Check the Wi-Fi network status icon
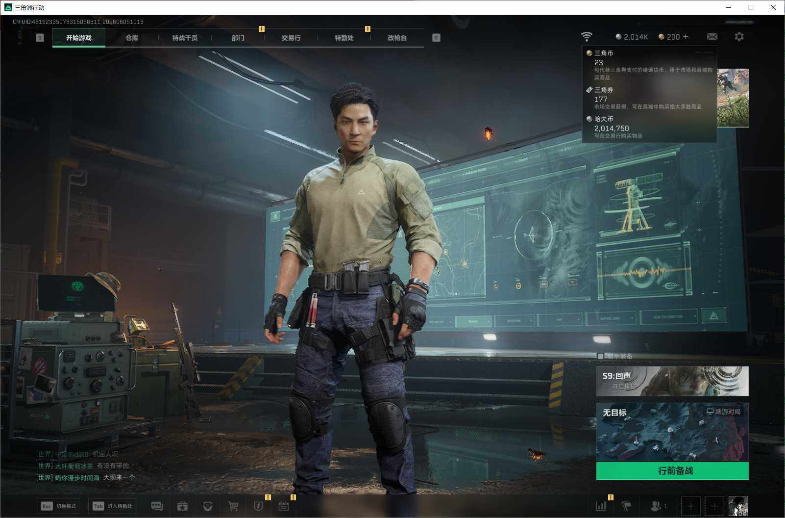This screenshot has width=785, height=518. coord(586,37)
